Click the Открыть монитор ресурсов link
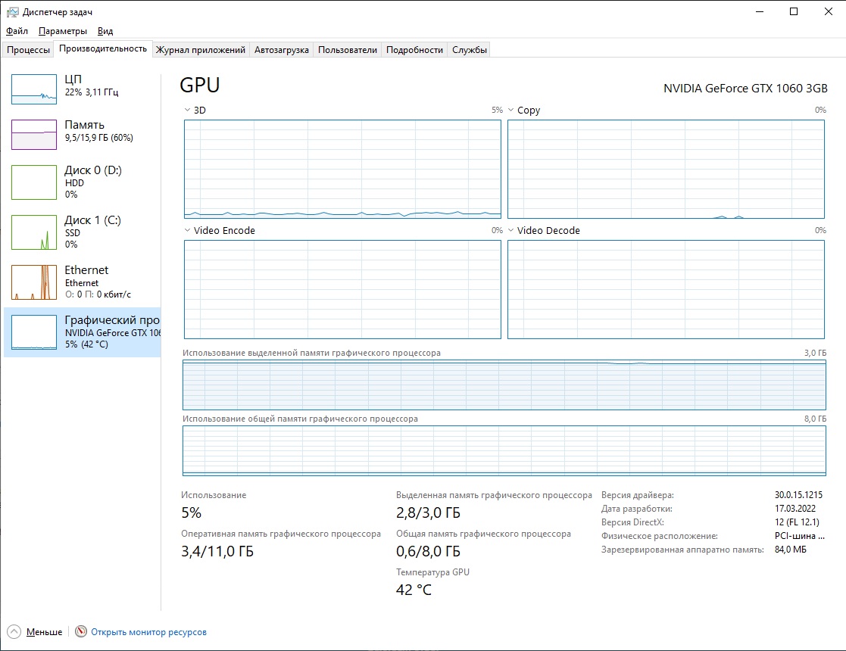 (x=148, y=632)
